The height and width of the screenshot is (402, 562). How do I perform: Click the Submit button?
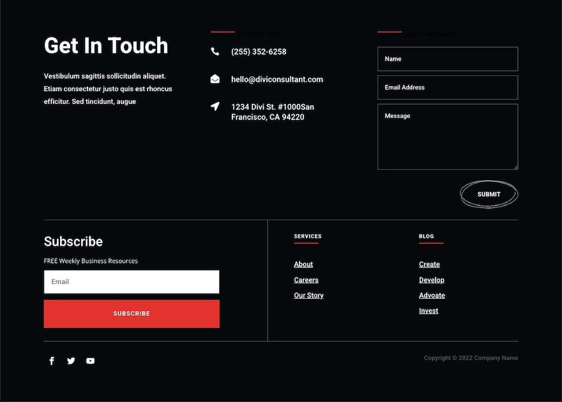coord(489,194)
